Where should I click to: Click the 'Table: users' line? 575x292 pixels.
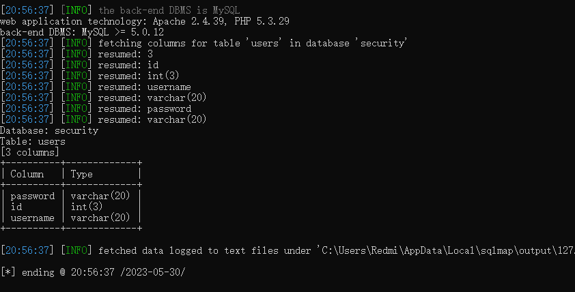33,141
